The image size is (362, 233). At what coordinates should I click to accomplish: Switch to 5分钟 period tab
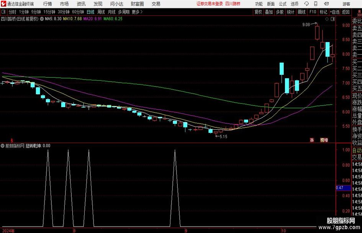point(36,12)
